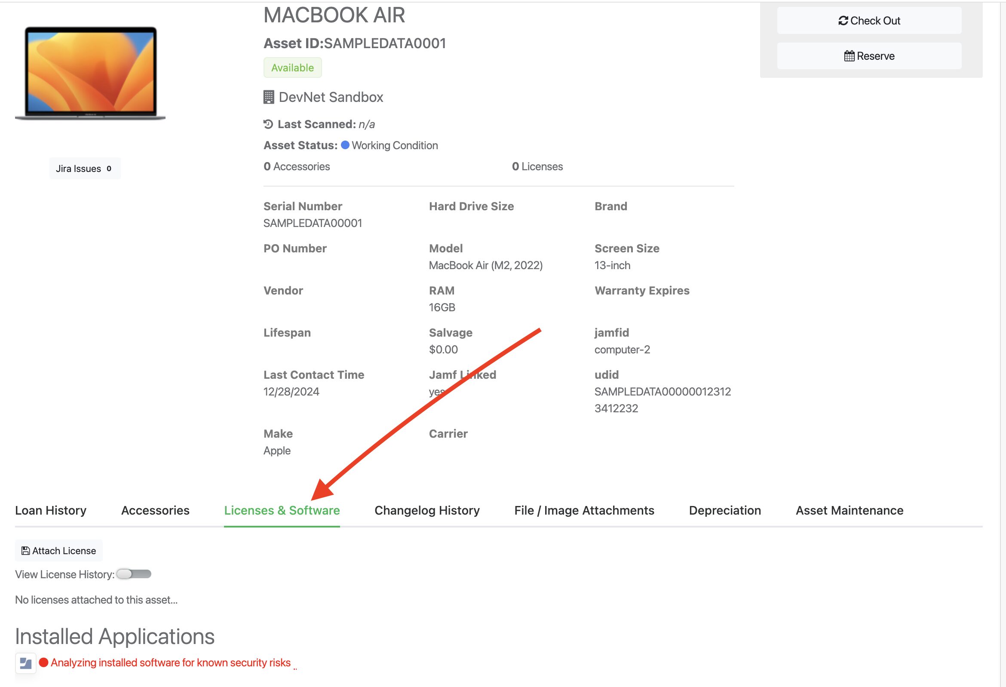Click the 'No licenses attached to this asset' message
The width and height of the screenshot is (1006, 687).
point(96,600)
